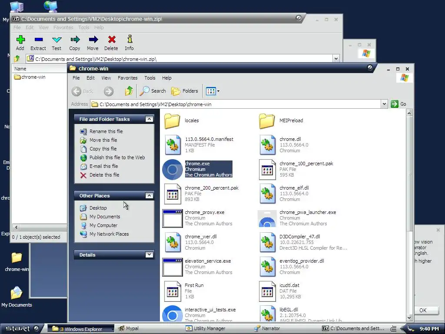Select 113.0.5664.0.manifest file
Image resolution: width=445 pixels, height=334 pixels.
click(x=199, y=145)
